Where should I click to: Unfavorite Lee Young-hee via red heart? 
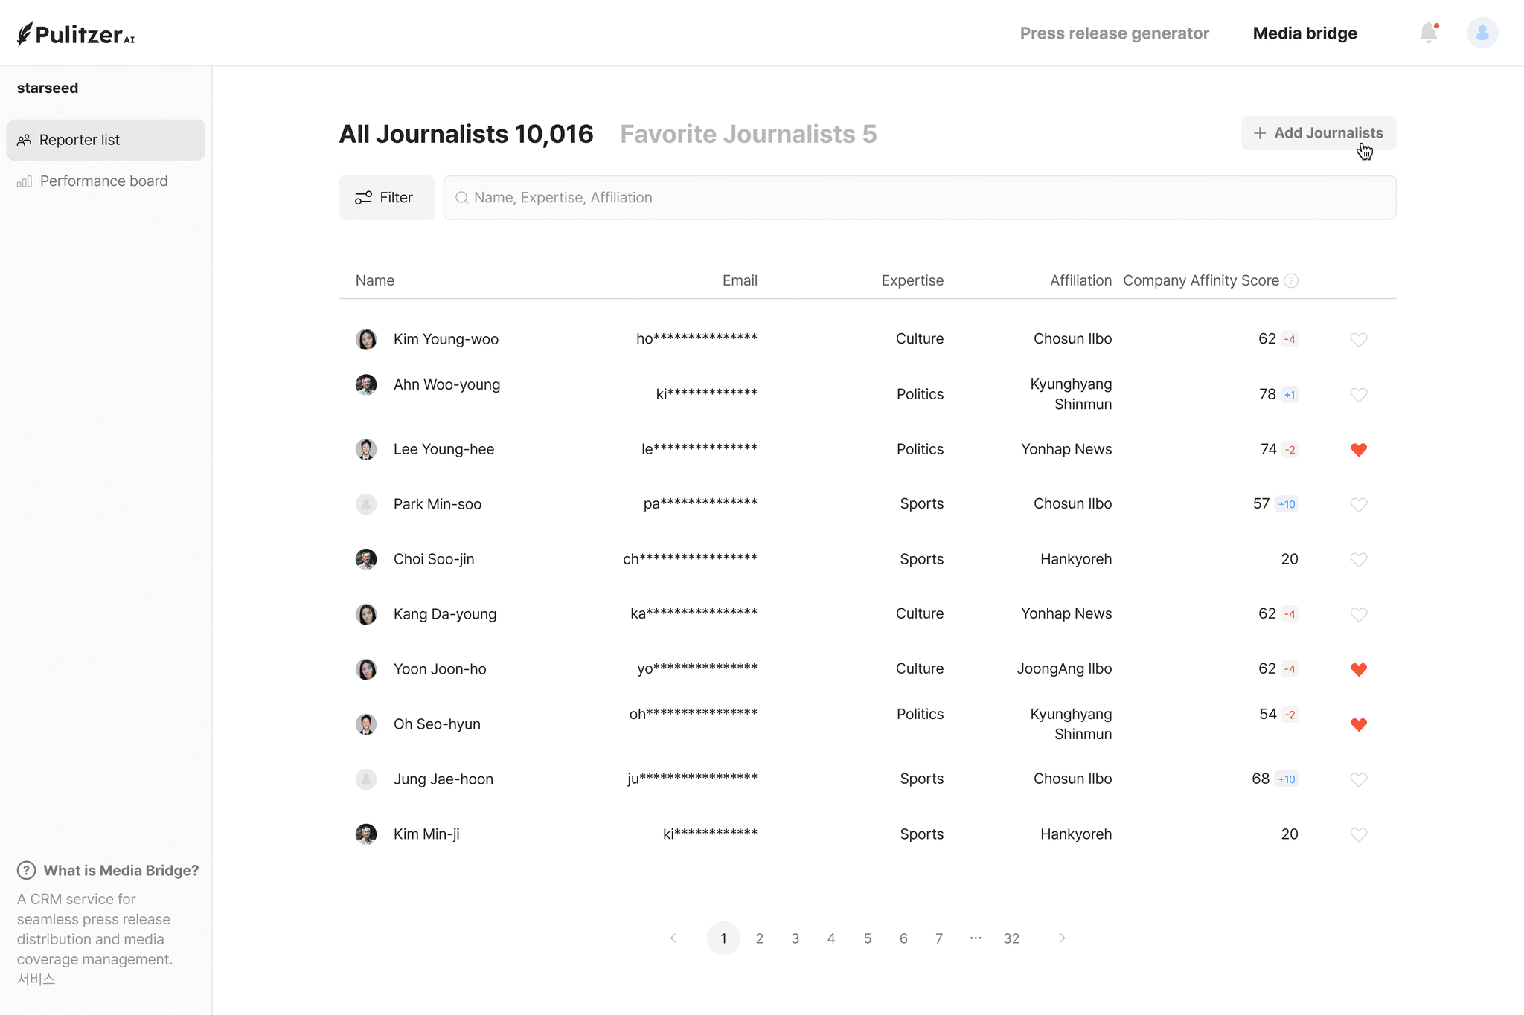coord(1358,449)
